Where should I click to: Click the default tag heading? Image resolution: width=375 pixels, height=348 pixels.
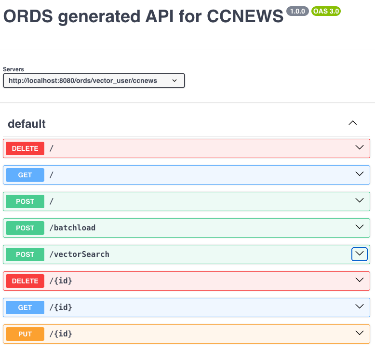(x=27, y=124)
